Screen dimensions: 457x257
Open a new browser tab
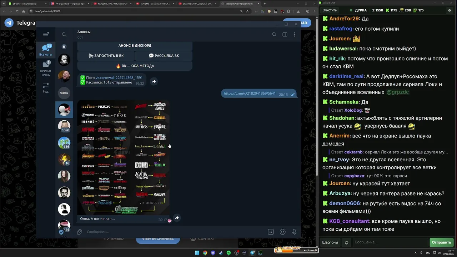click(x=265, y=4)
